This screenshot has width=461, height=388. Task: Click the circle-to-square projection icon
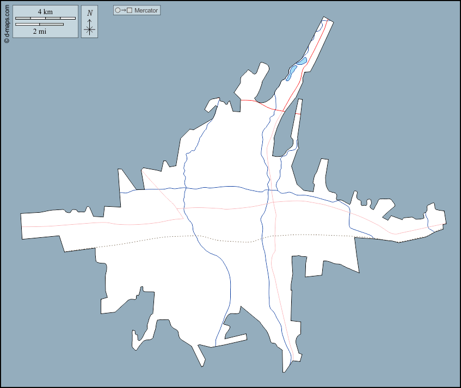[x=124, y=10]
